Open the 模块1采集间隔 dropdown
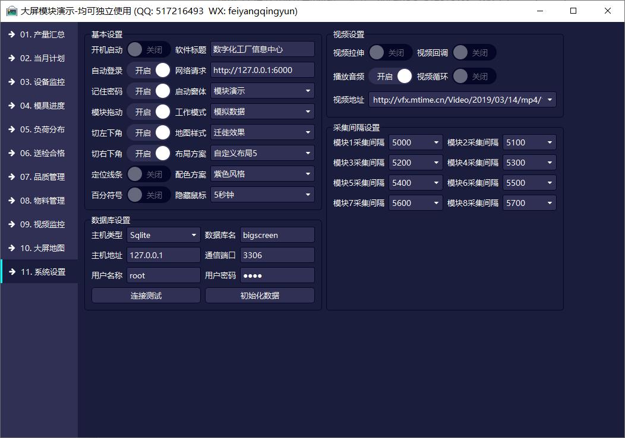Viewport: 625px width, 438px height. pyautogui.click(x=415, y=142)
